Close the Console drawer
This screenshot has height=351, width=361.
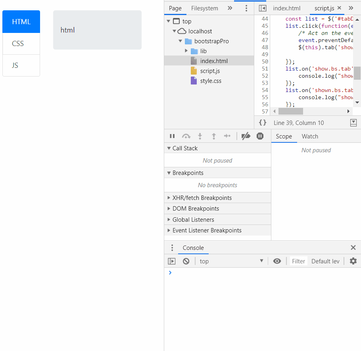click(353, 247)
